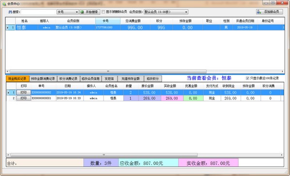
Task: Focus the member search text field
Action: click(x=38, y=12)
